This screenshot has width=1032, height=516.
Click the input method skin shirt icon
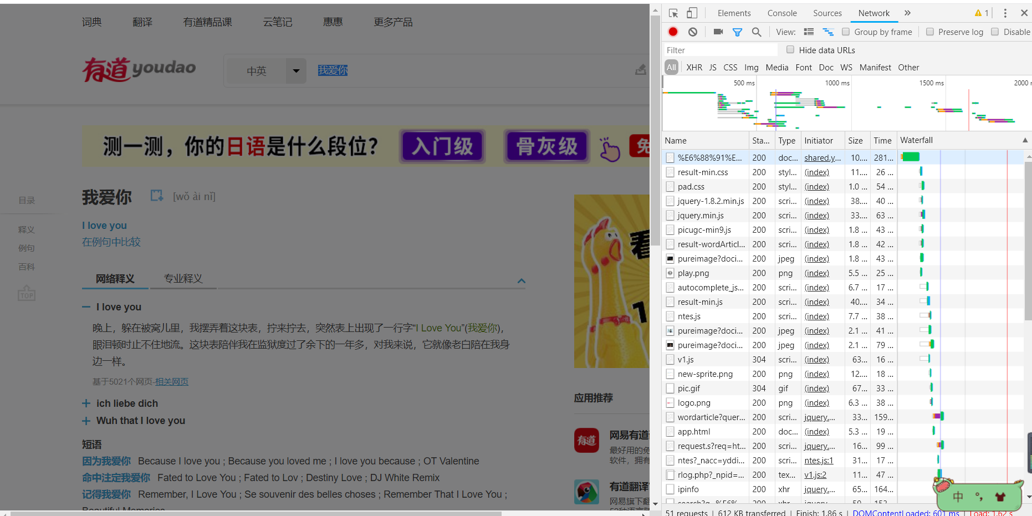pyautogui.click(x=1000, y=497)
